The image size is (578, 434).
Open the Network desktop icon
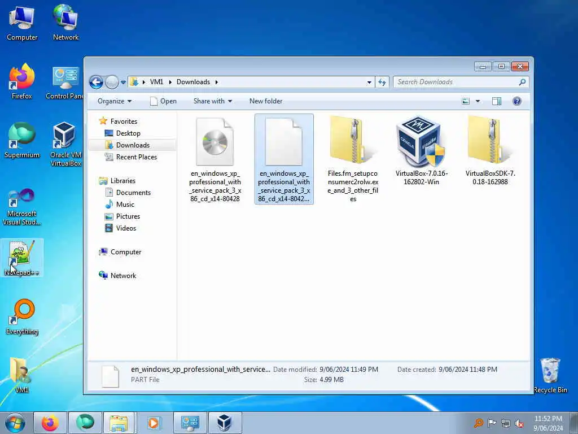point(65,23)
